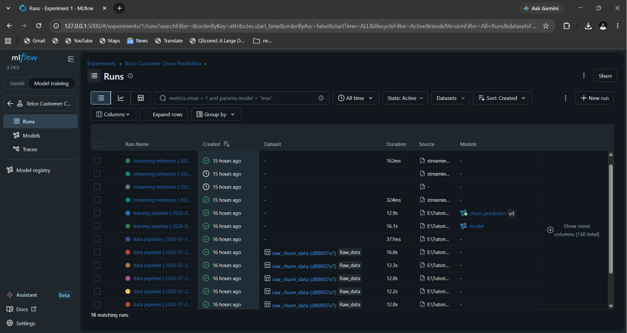Go back using arrow beside Telco Customer C...
The width and height of the screenshot is (627, 333).
pos(10,104)
